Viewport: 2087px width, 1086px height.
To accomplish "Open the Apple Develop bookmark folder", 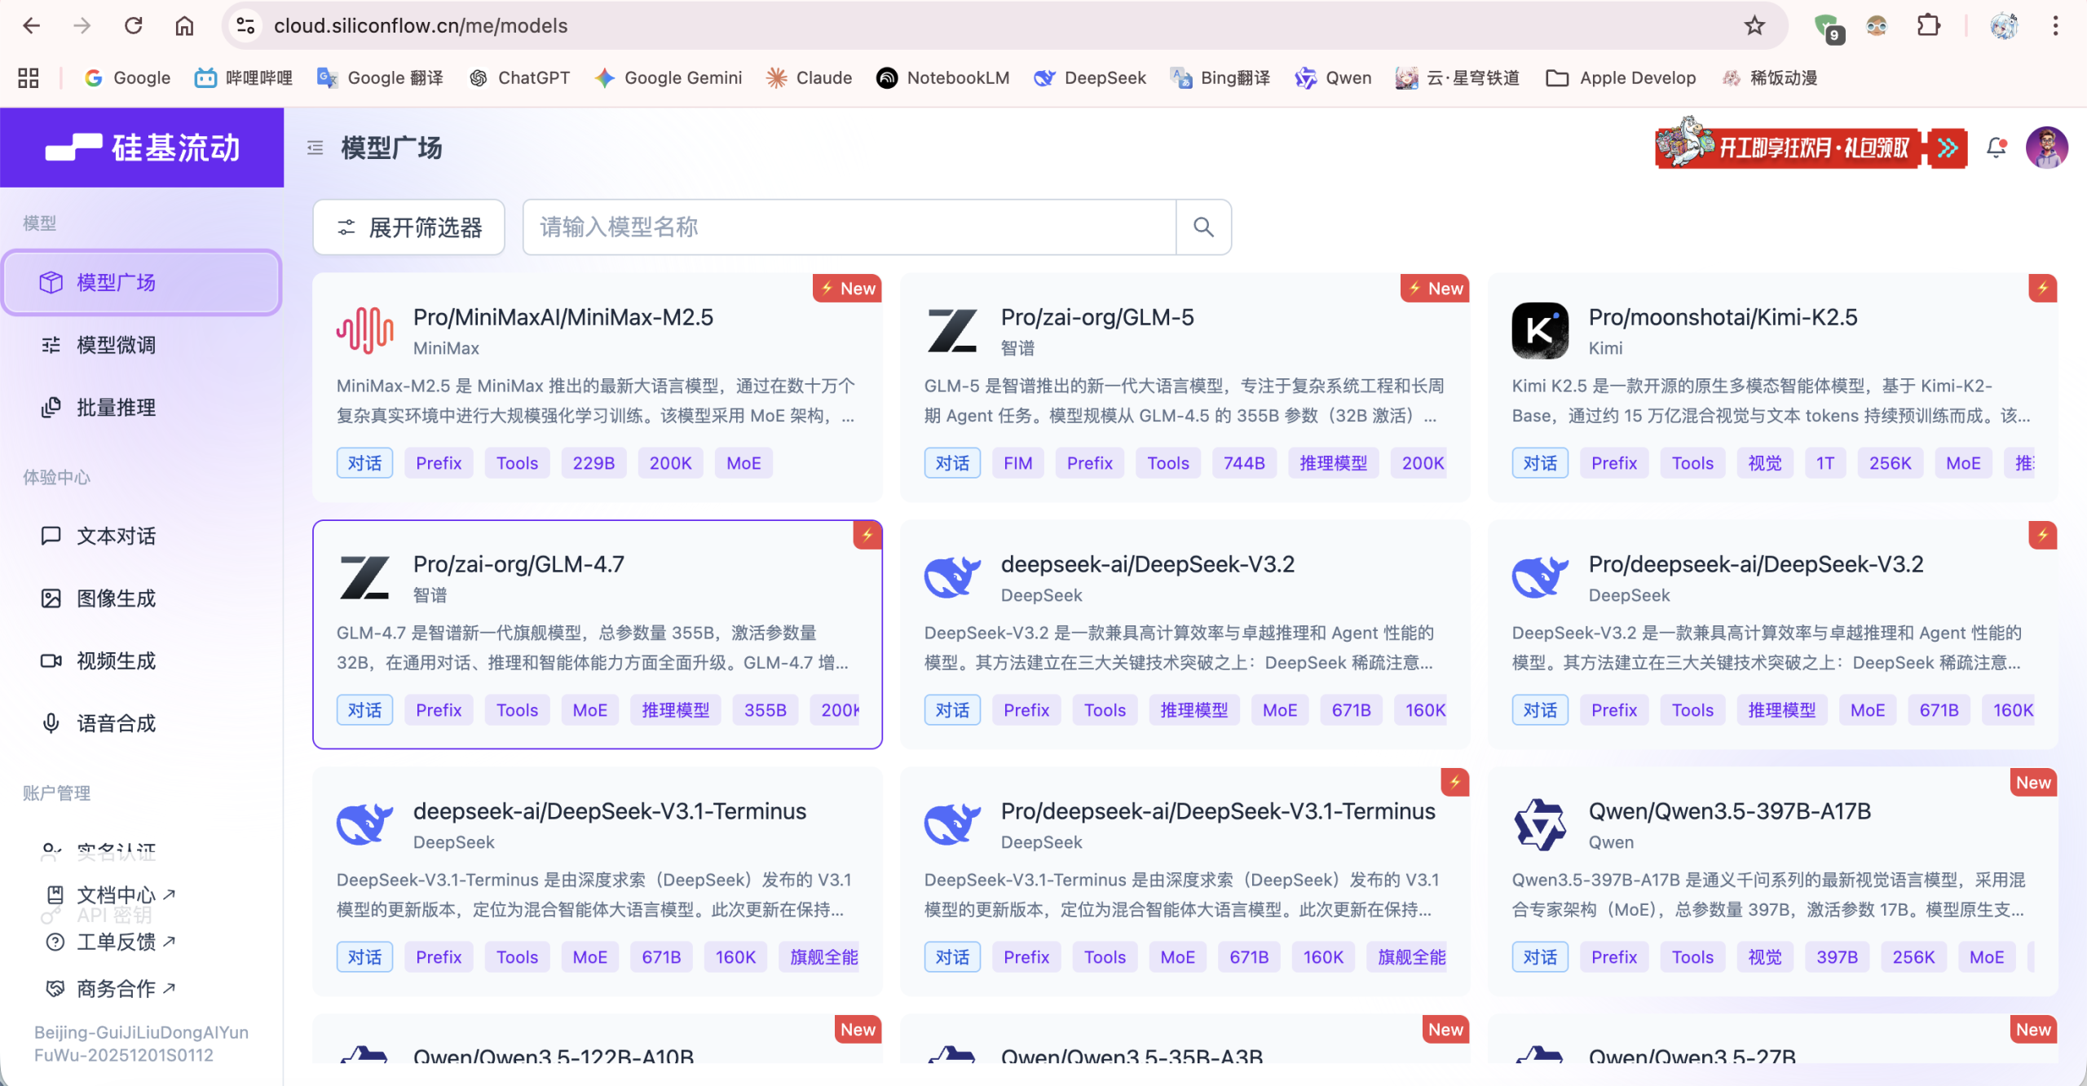I will [1621, 78].
